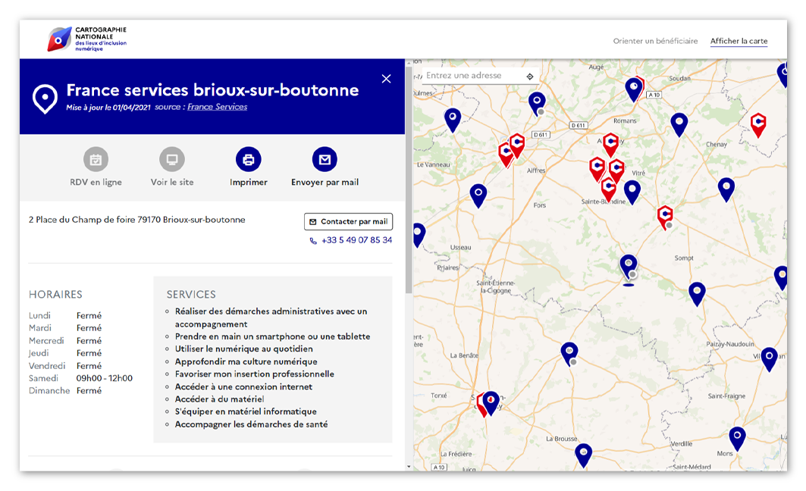This screenshot has height=491, width=806.
Task: Click the geolocation crosshair icon in address field
Action: point(530,77)
